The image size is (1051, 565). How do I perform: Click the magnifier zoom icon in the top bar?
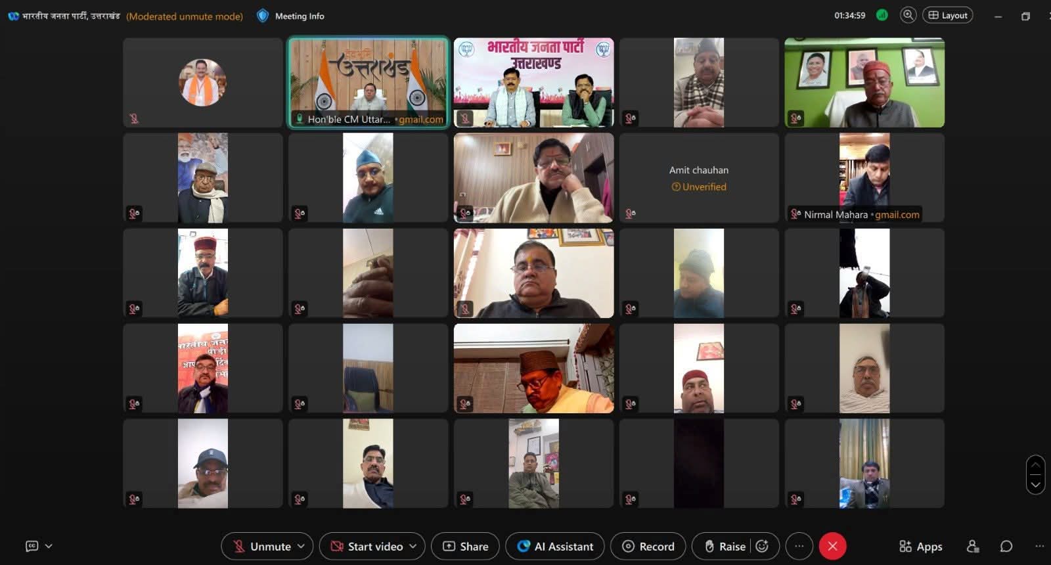pyautogui.click(x=908, y=15)
